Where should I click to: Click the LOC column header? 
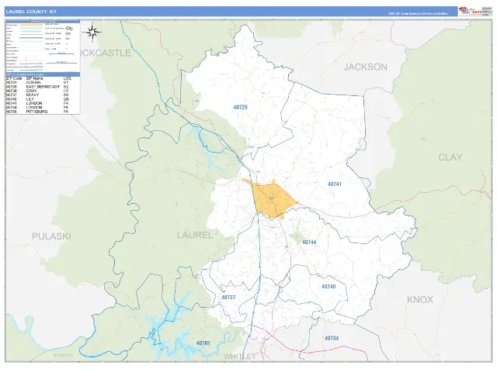click(68, 78)
